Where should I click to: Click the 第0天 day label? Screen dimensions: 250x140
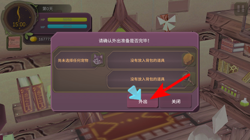point(48,9)
